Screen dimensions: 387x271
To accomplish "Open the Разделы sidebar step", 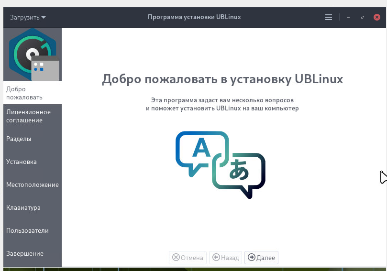I will [x=33, y=139].
